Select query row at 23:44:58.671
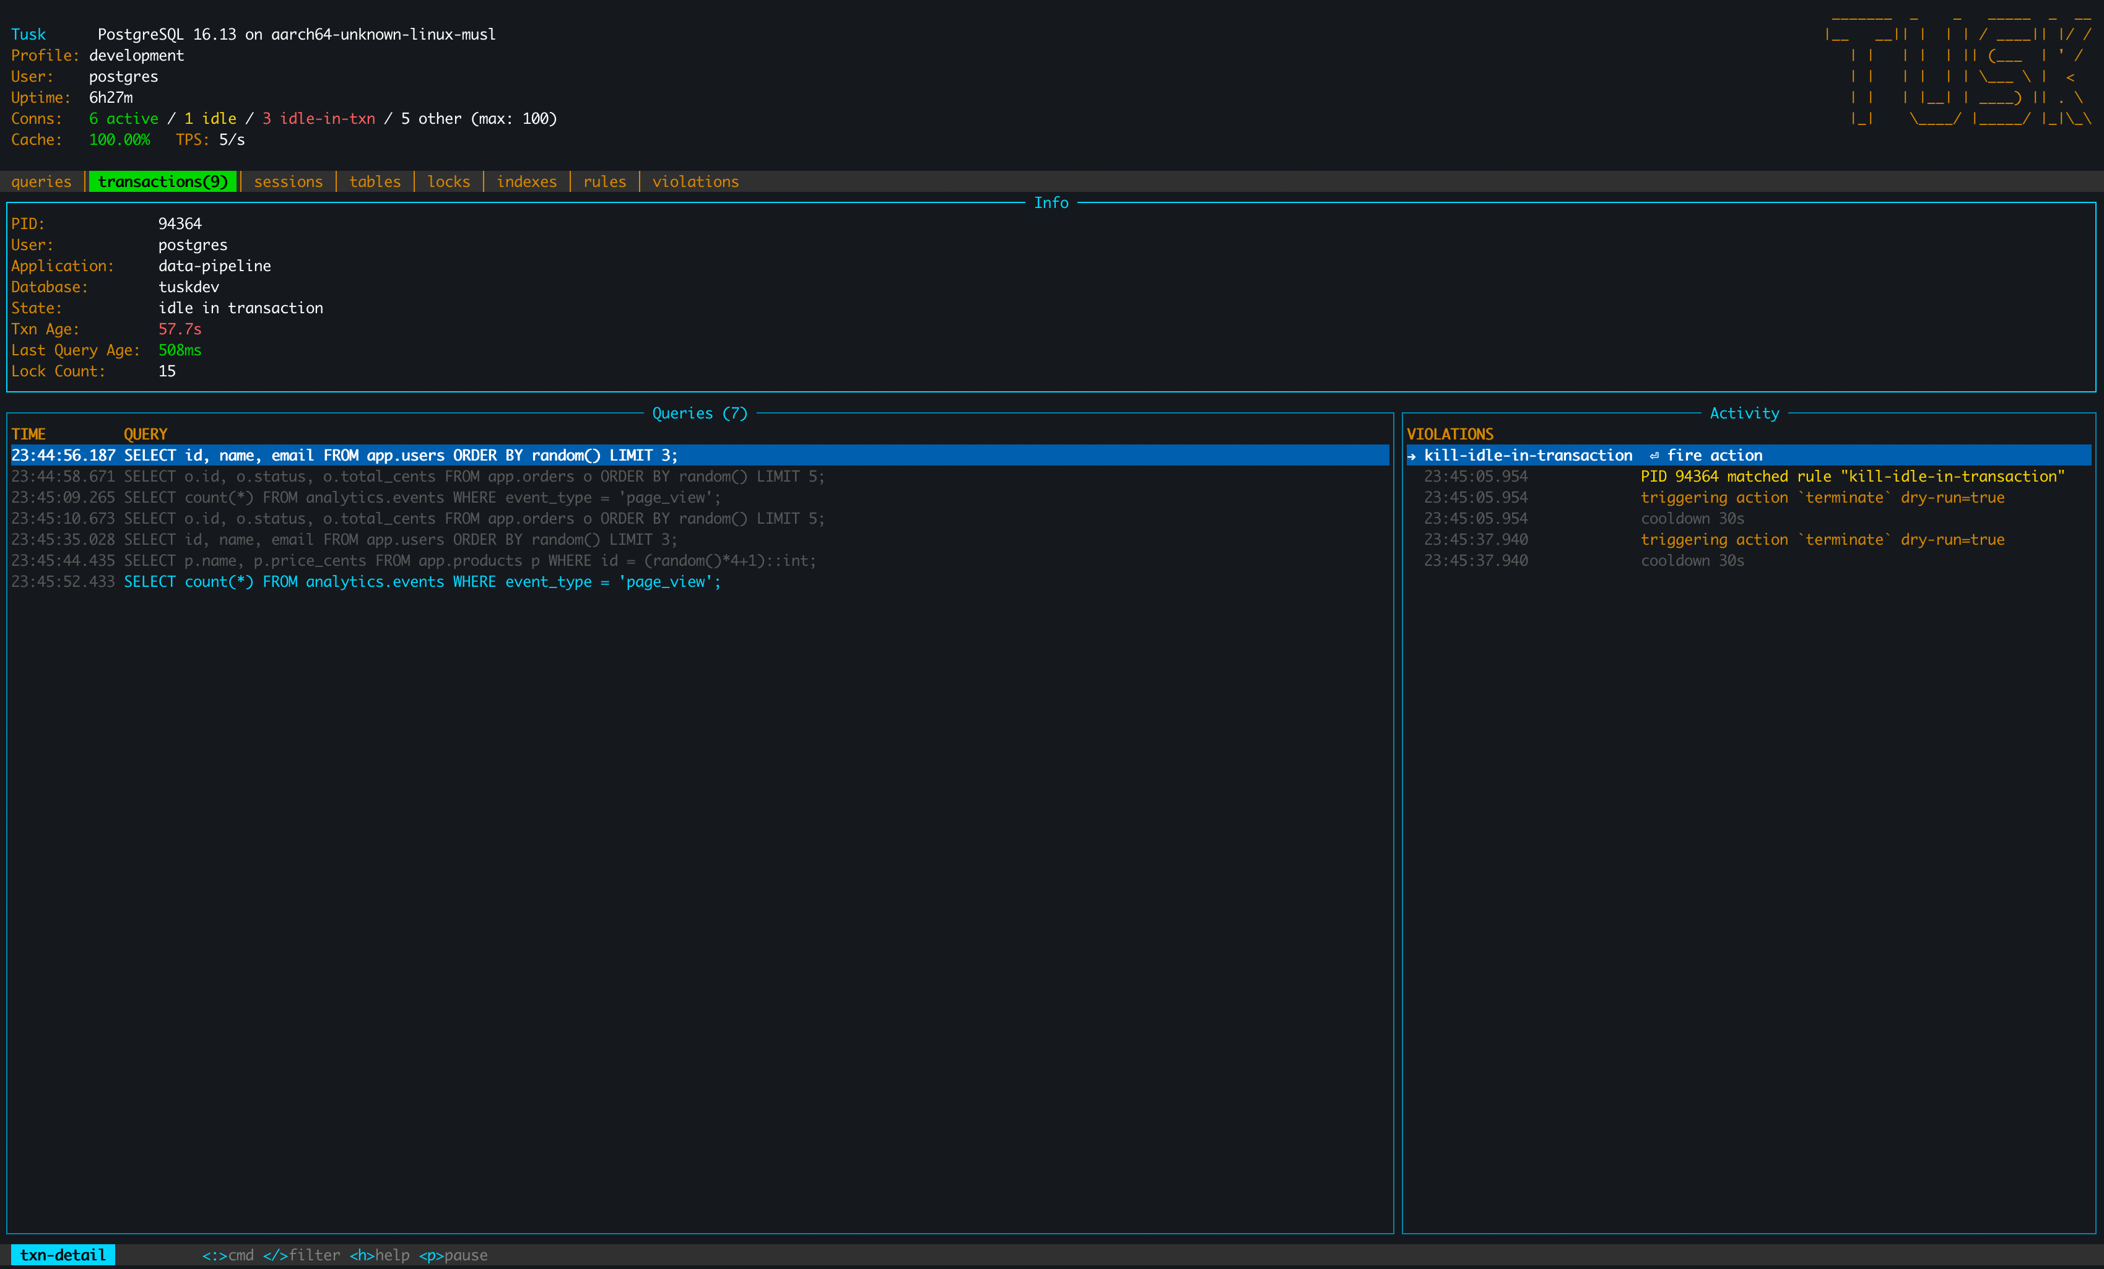 [x=699, y=476]
